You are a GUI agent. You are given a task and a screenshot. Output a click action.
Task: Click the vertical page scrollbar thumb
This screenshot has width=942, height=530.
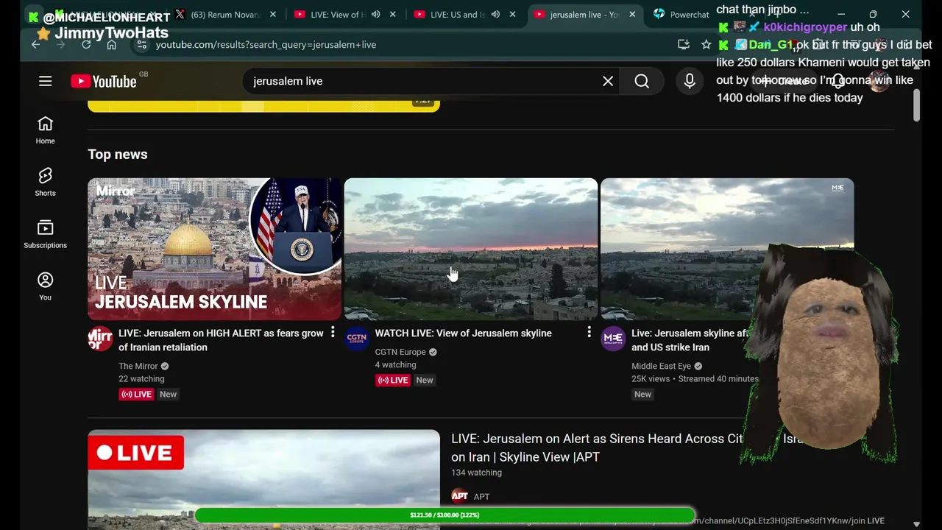[916, 106]
